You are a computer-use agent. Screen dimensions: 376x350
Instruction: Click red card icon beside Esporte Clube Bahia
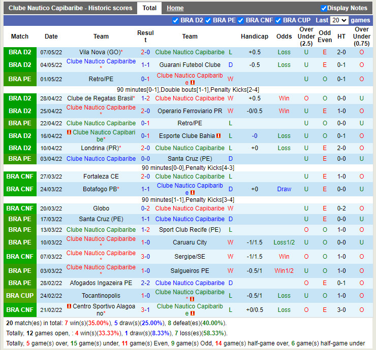[x=218, y=136]
